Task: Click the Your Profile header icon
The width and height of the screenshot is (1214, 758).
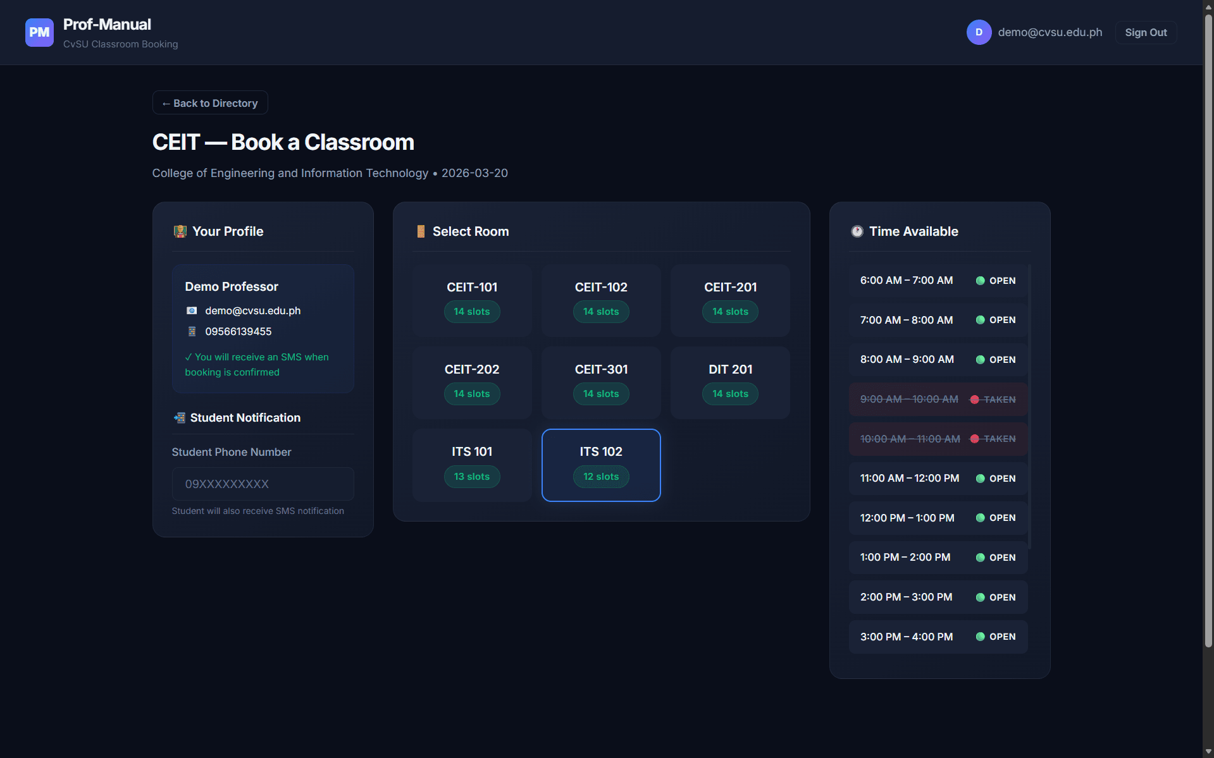Action: tap(180, 231)
